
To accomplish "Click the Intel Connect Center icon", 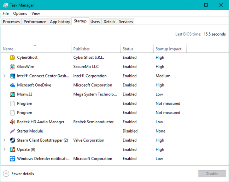I will click(12, 76).
